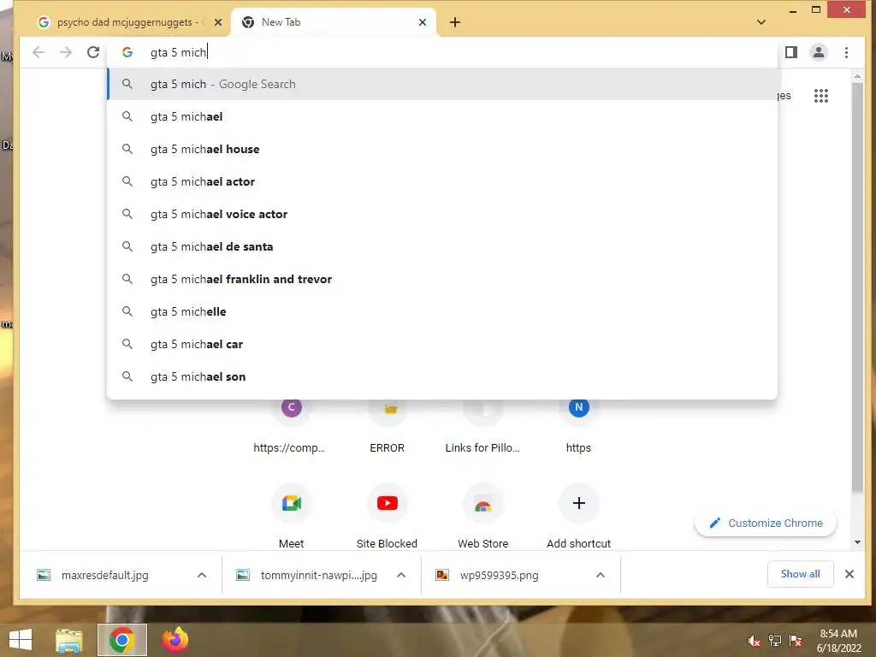Viewport: 876px width, 657px height.
Task: Open downloaded file wp9599395.png
Action: 499,575
